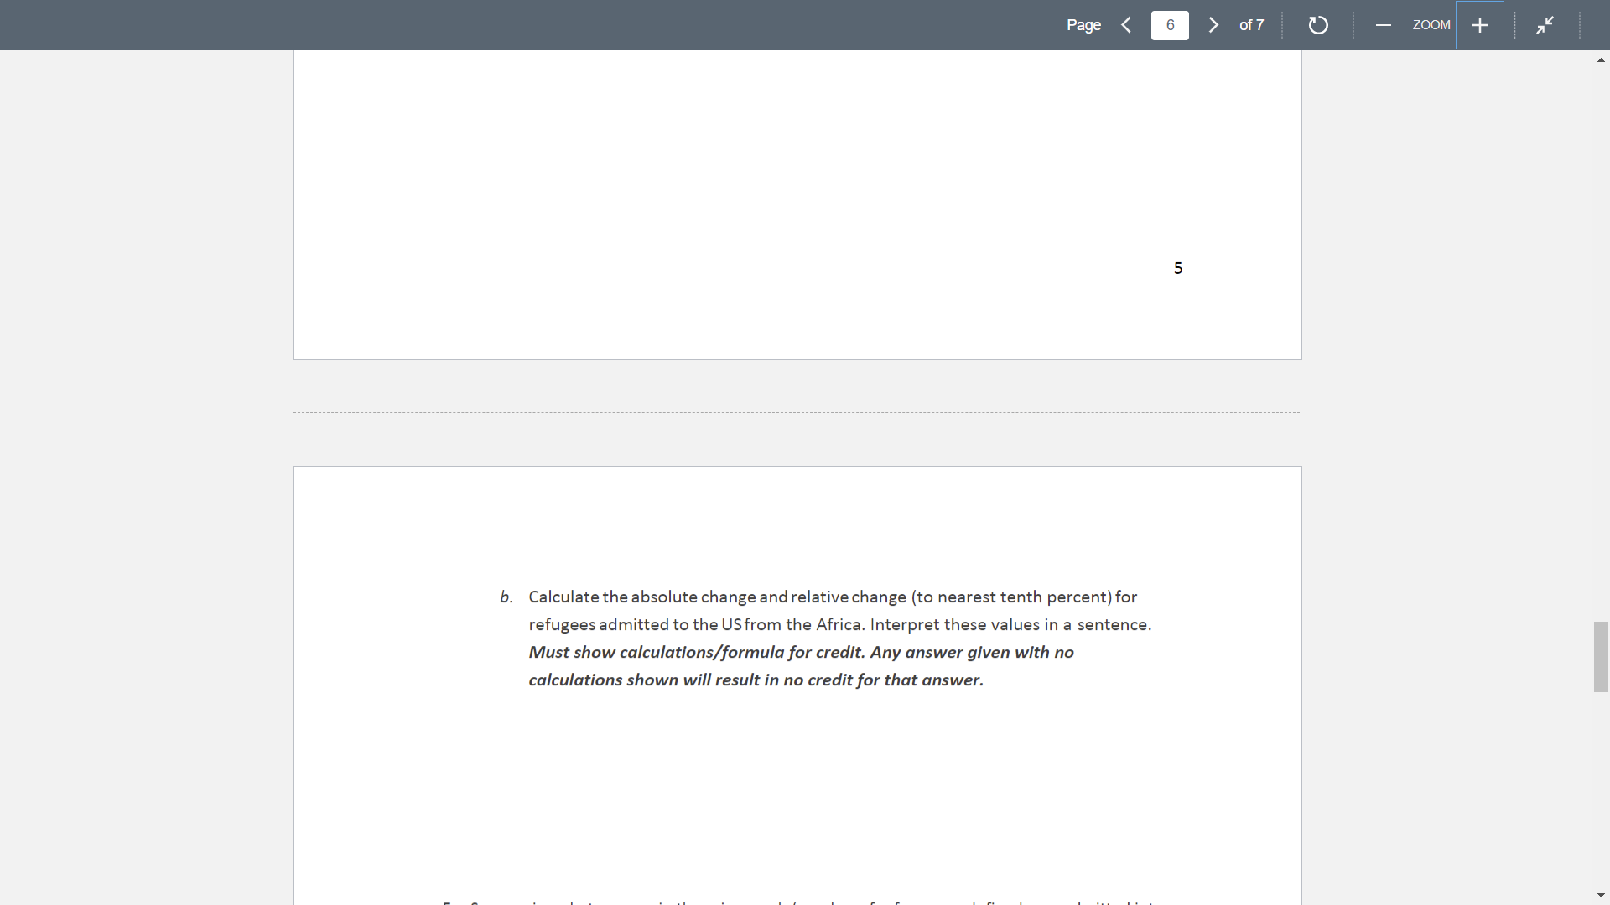
Task: Click the vertical scrollbar thumb
Action: 1600,657
